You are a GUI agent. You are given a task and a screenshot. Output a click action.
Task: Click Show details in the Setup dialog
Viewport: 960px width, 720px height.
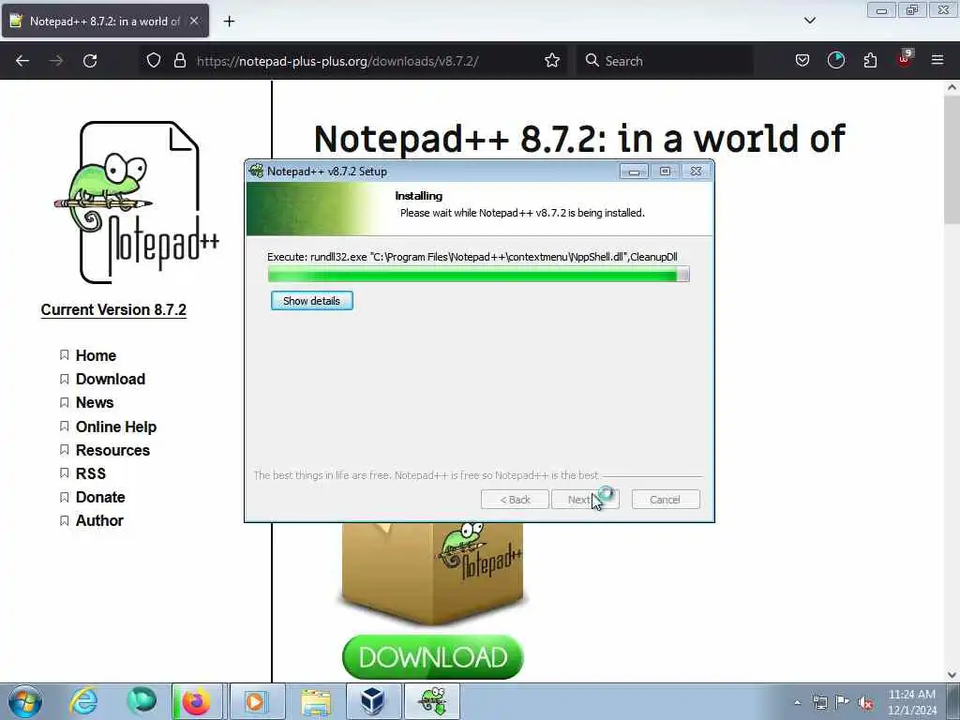click(x=311, y=301)
